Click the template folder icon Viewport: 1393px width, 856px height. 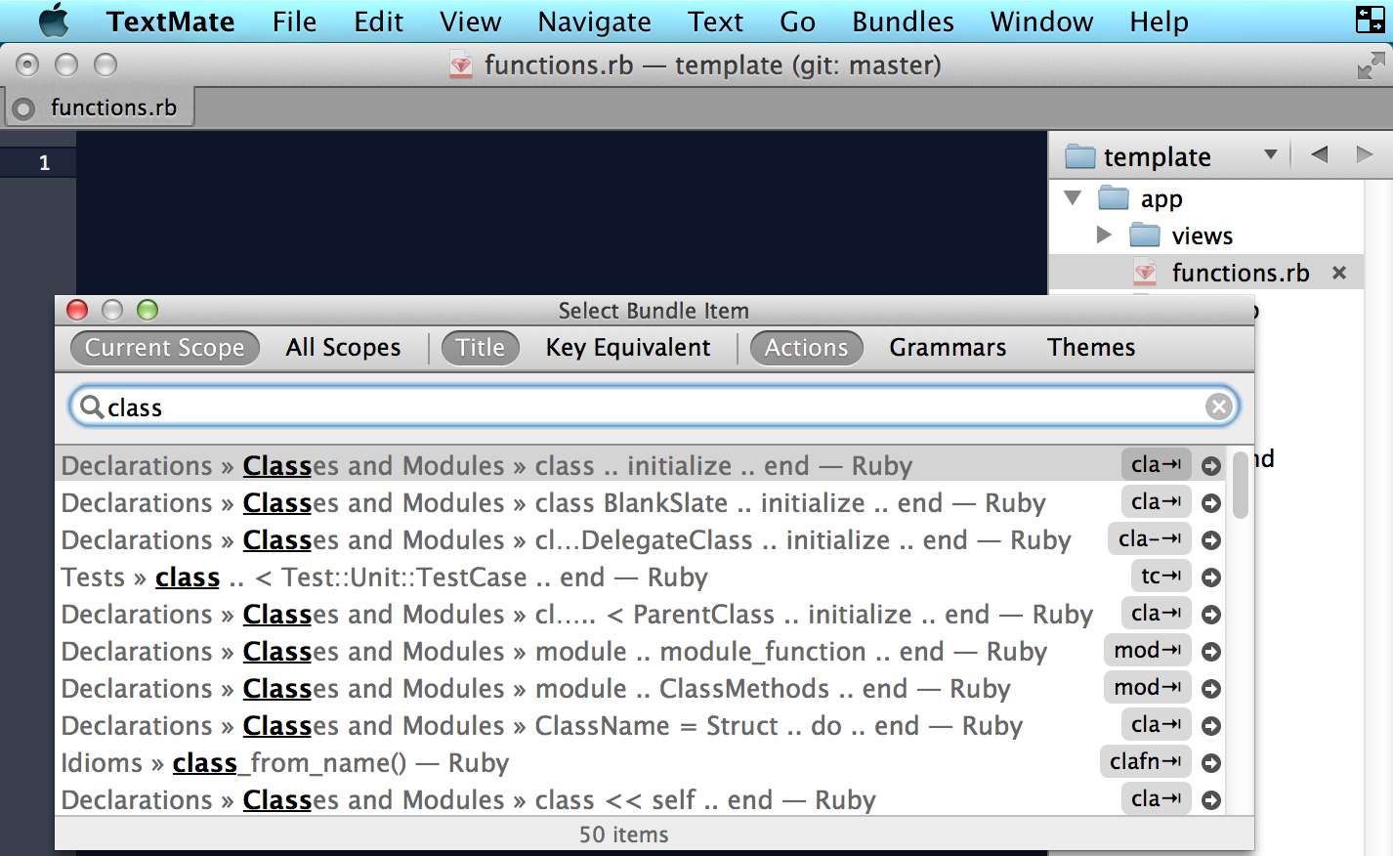tap(1080, 156)
